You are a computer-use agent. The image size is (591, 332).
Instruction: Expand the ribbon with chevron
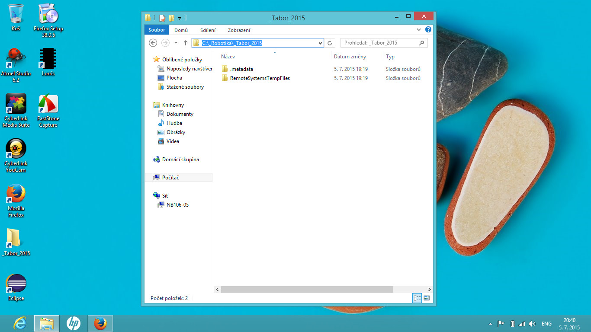coord(418,30)
